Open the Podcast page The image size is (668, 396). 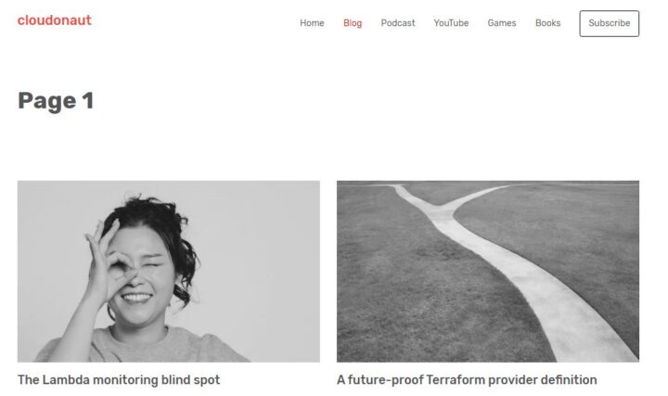(397, 23)
